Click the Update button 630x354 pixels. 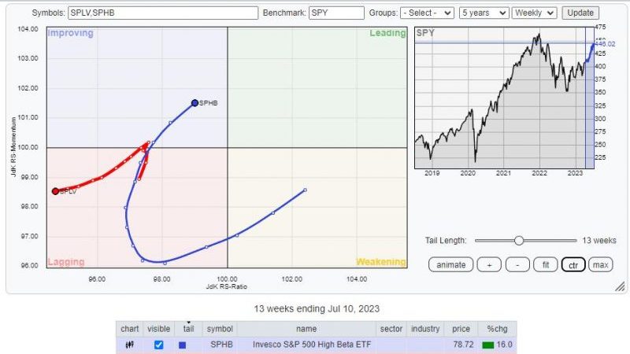pos(580,13)
